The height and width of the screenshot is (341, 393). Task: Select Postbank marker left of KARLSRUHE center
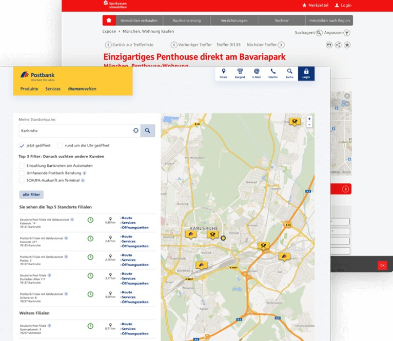point(191,235)
